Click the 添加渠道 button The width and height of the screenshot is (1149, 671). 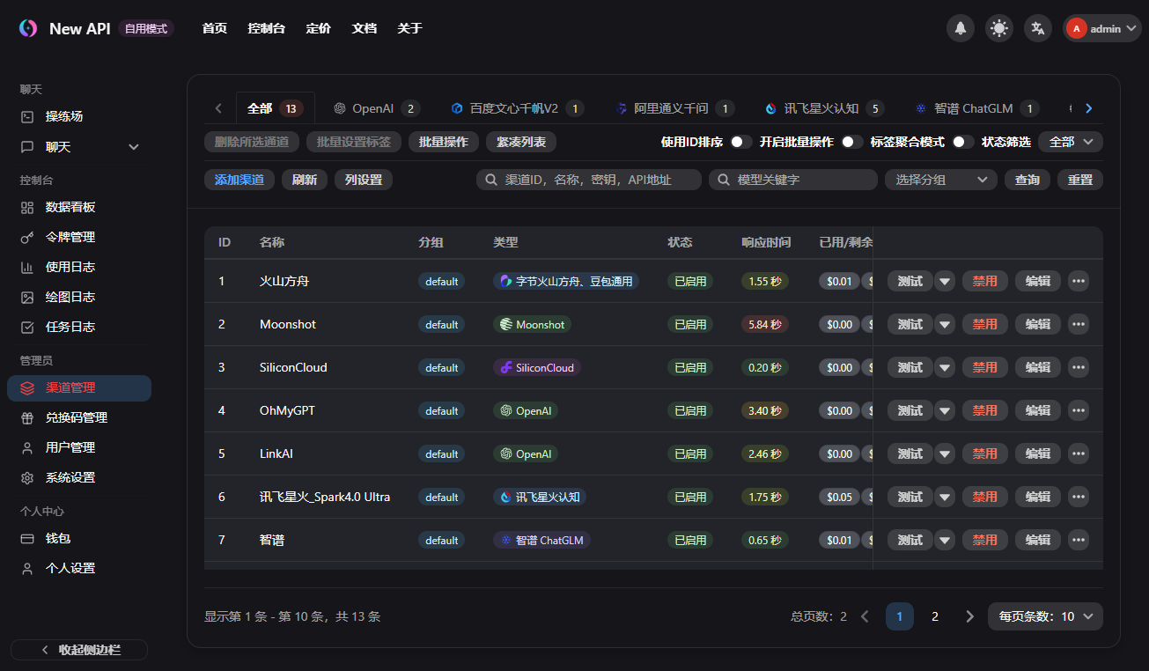tap(239, 179)
